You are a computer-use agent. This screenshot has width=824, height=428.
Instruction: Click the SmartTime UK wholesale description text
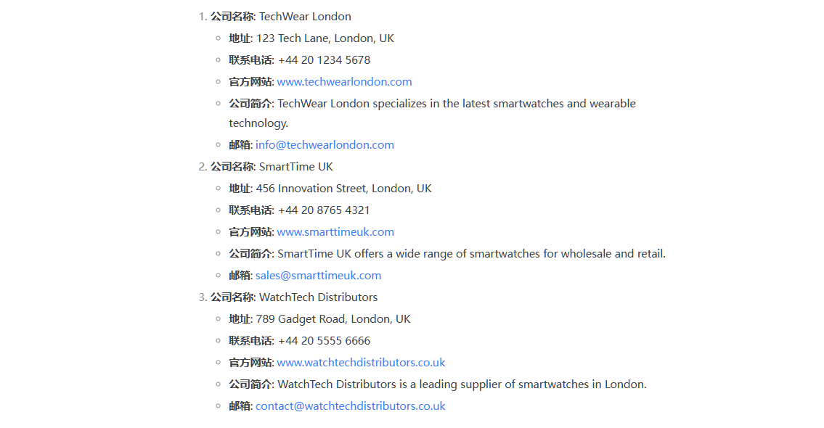tap(471, 254)
